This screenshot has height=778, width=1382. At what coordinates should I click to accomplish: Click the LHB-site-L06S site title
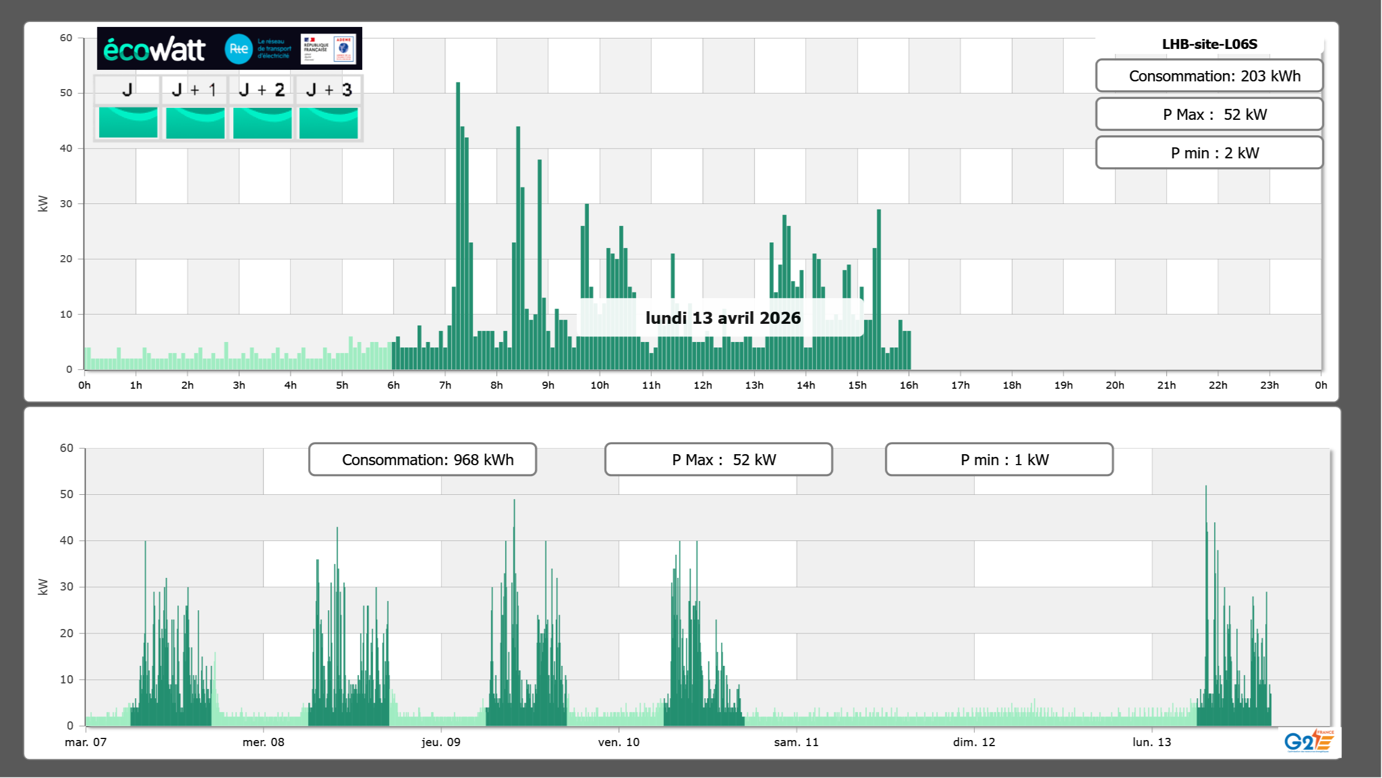tap(1209, 44)
